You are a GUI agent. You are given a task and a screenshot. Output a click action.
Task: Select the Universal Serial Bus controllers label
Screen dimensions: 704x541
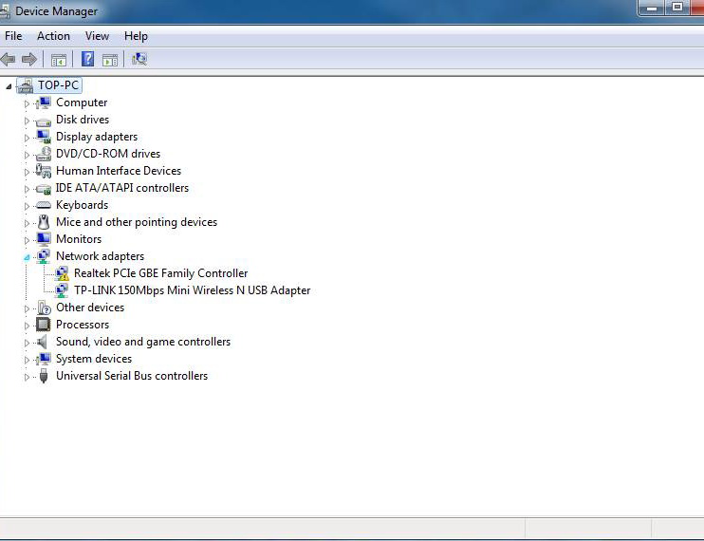(132, 376)
